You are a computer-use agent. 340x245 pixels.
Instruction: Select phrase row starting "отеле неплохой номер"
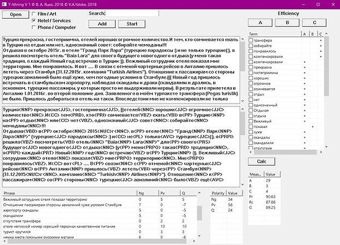pyautogui.click(x=100, y=226)
